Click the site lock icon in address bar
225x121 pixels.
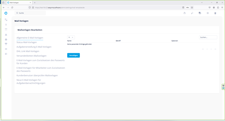point(33,8)
